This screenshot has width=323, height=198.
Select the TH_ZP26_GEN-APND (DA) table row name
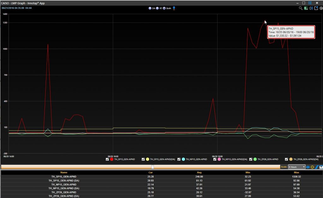coord(64,196)
